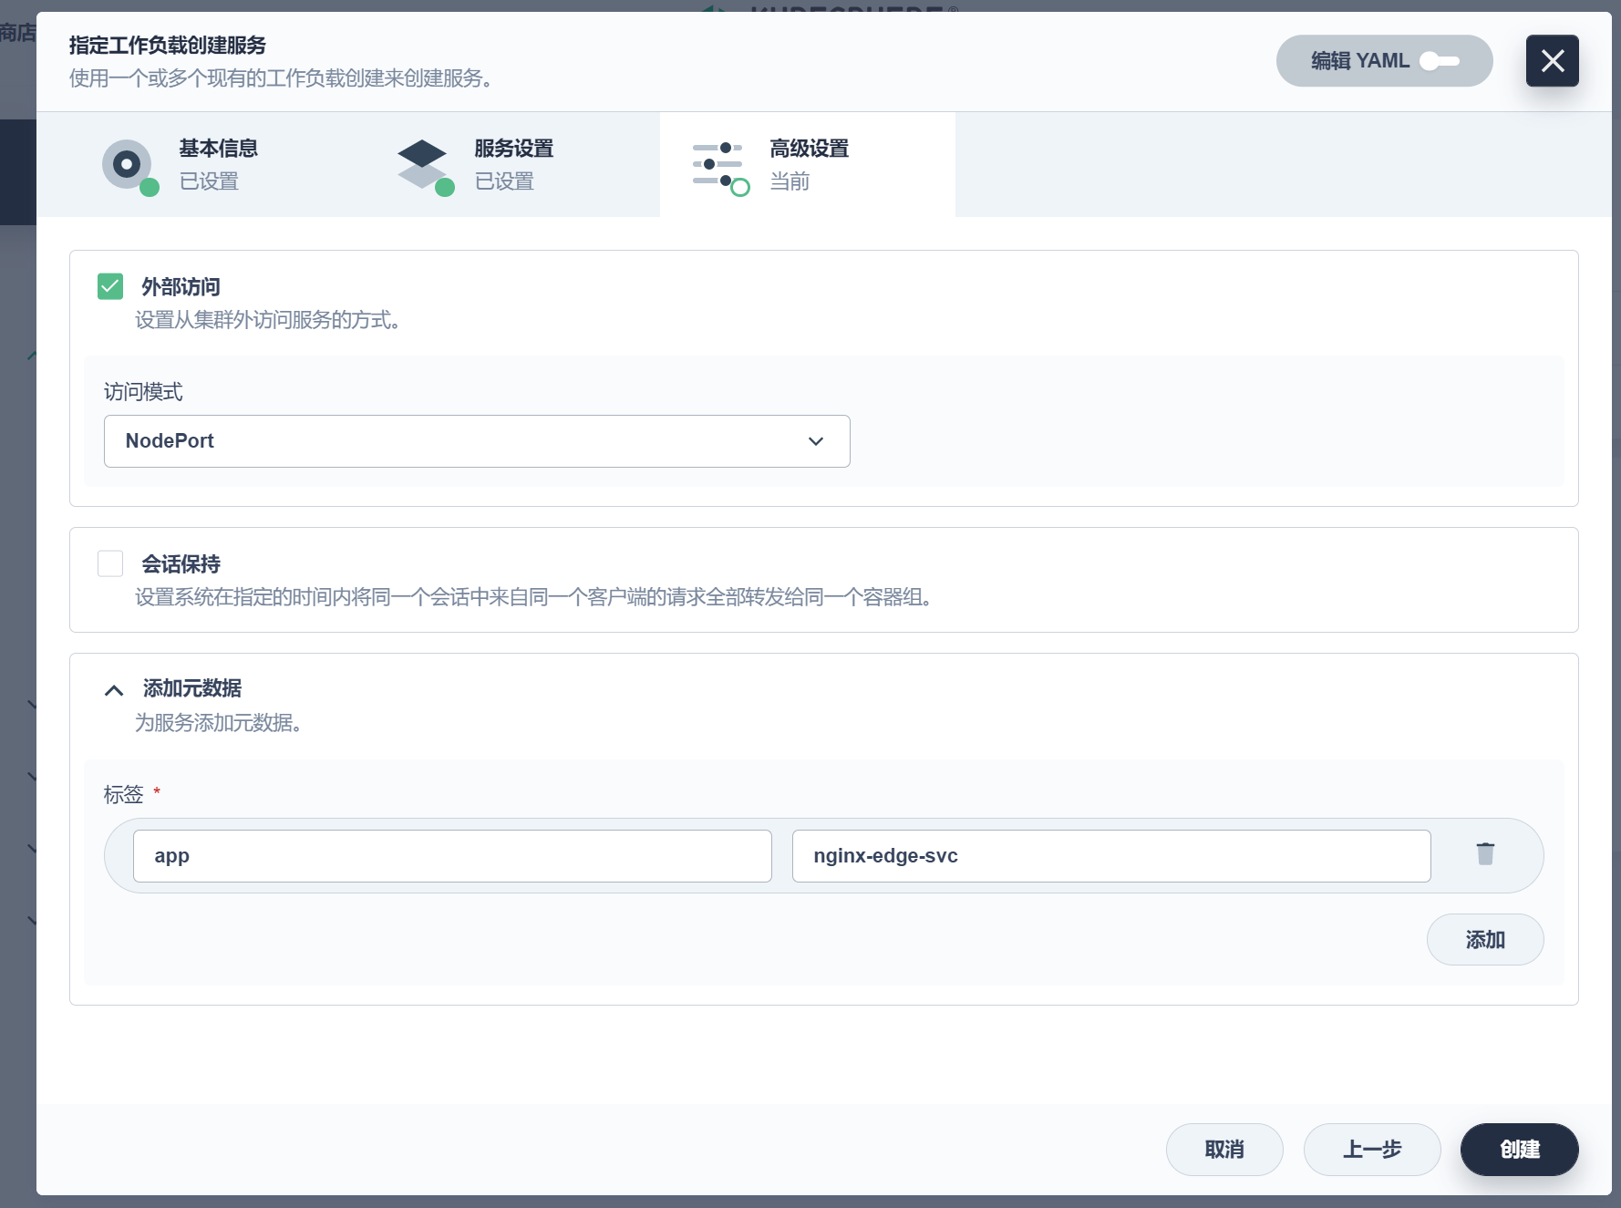Click 创建 to create the service

(x=1520, y=1150)
